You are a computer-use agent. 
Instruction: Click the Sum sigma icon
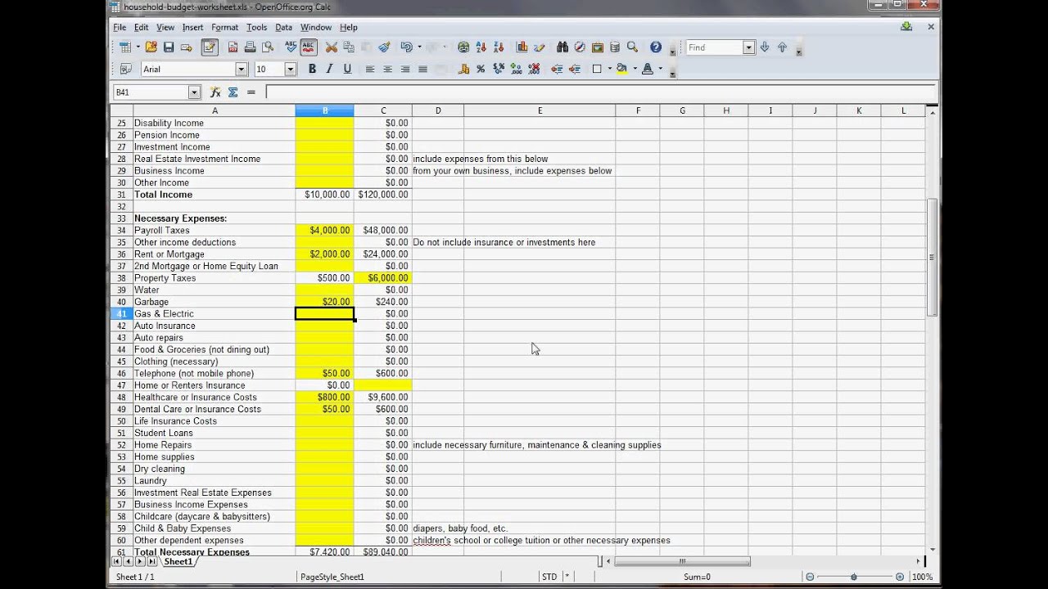233,92
